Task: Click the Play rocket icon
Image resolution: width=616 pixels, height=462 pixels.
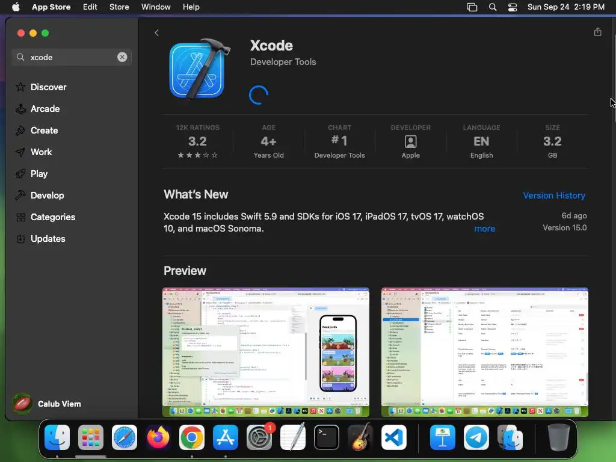Action: click(20, 173)
